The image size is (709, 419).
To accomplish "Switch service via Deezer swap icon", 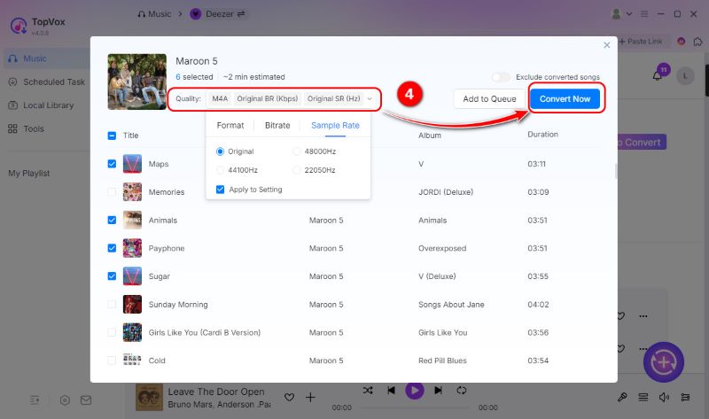I will (x=241, y=14).
